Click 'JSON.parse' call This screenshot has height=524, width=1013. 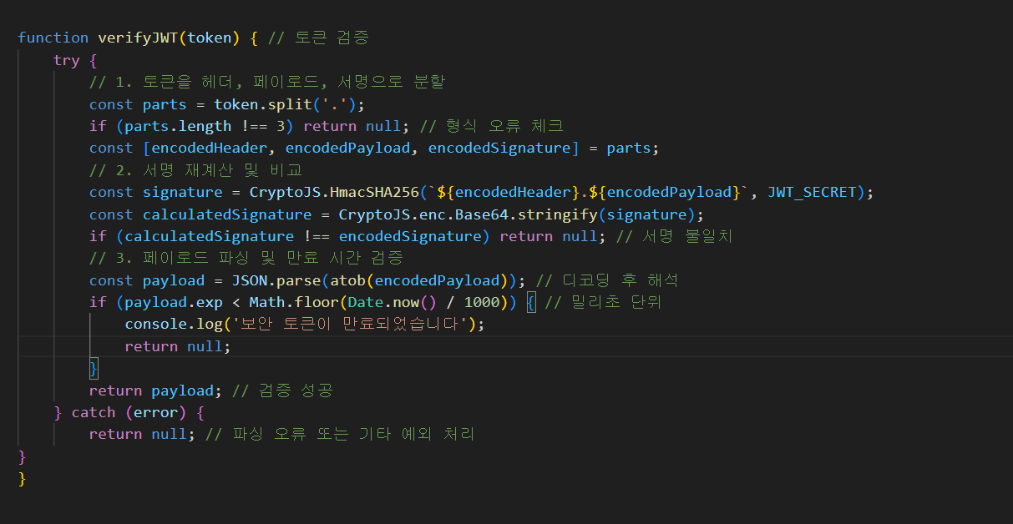tap(276, 280)
